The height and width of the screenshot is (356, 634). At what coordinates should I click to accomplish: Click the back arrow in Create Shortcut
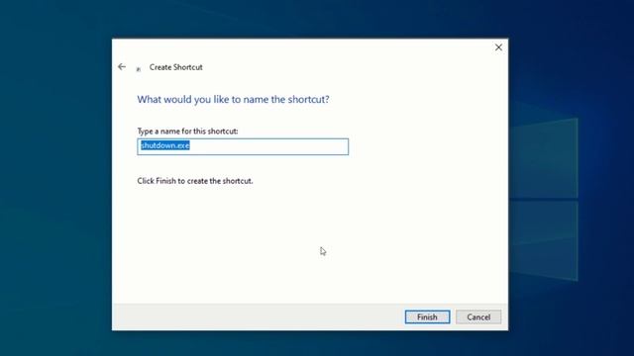122,67
